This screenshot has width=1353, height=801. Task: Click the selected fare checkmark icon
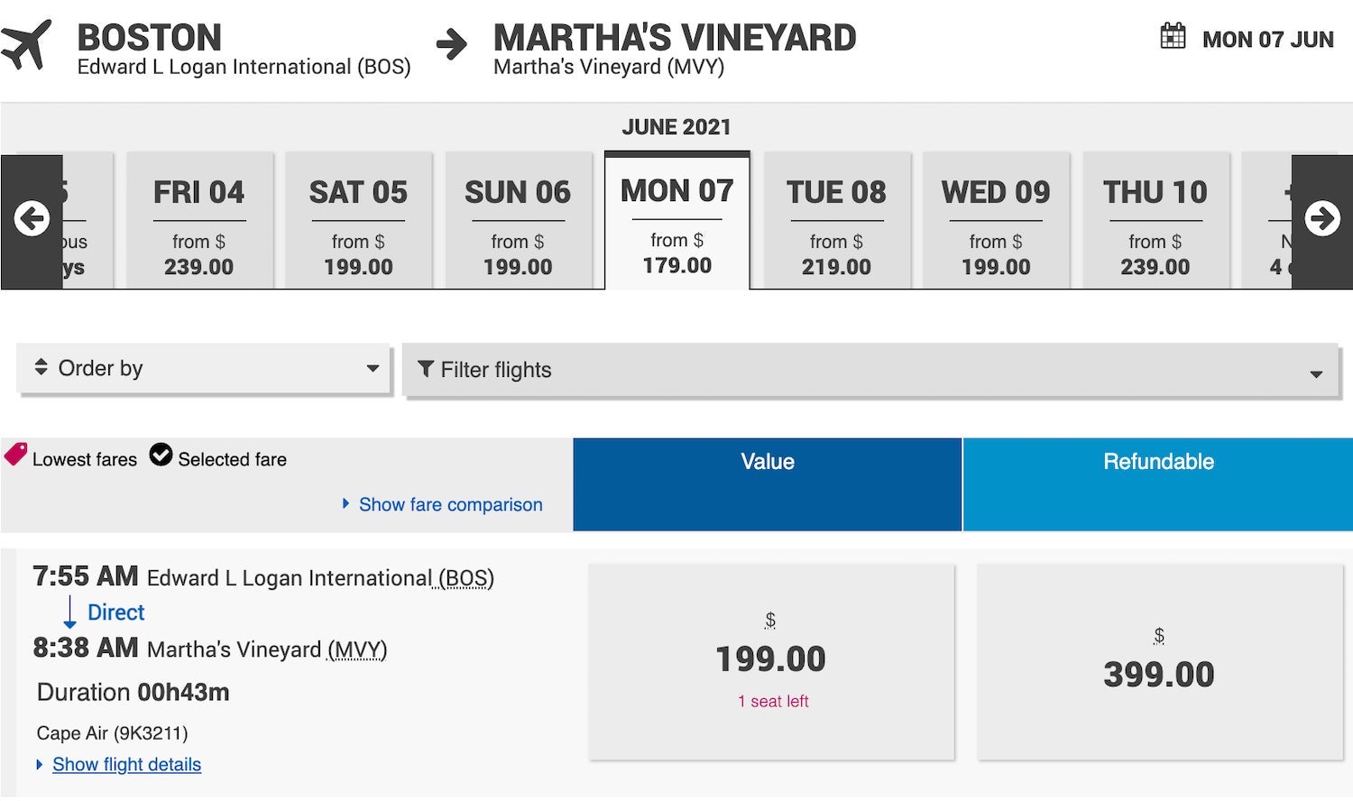pyautogui.click(x=161, y=456)
